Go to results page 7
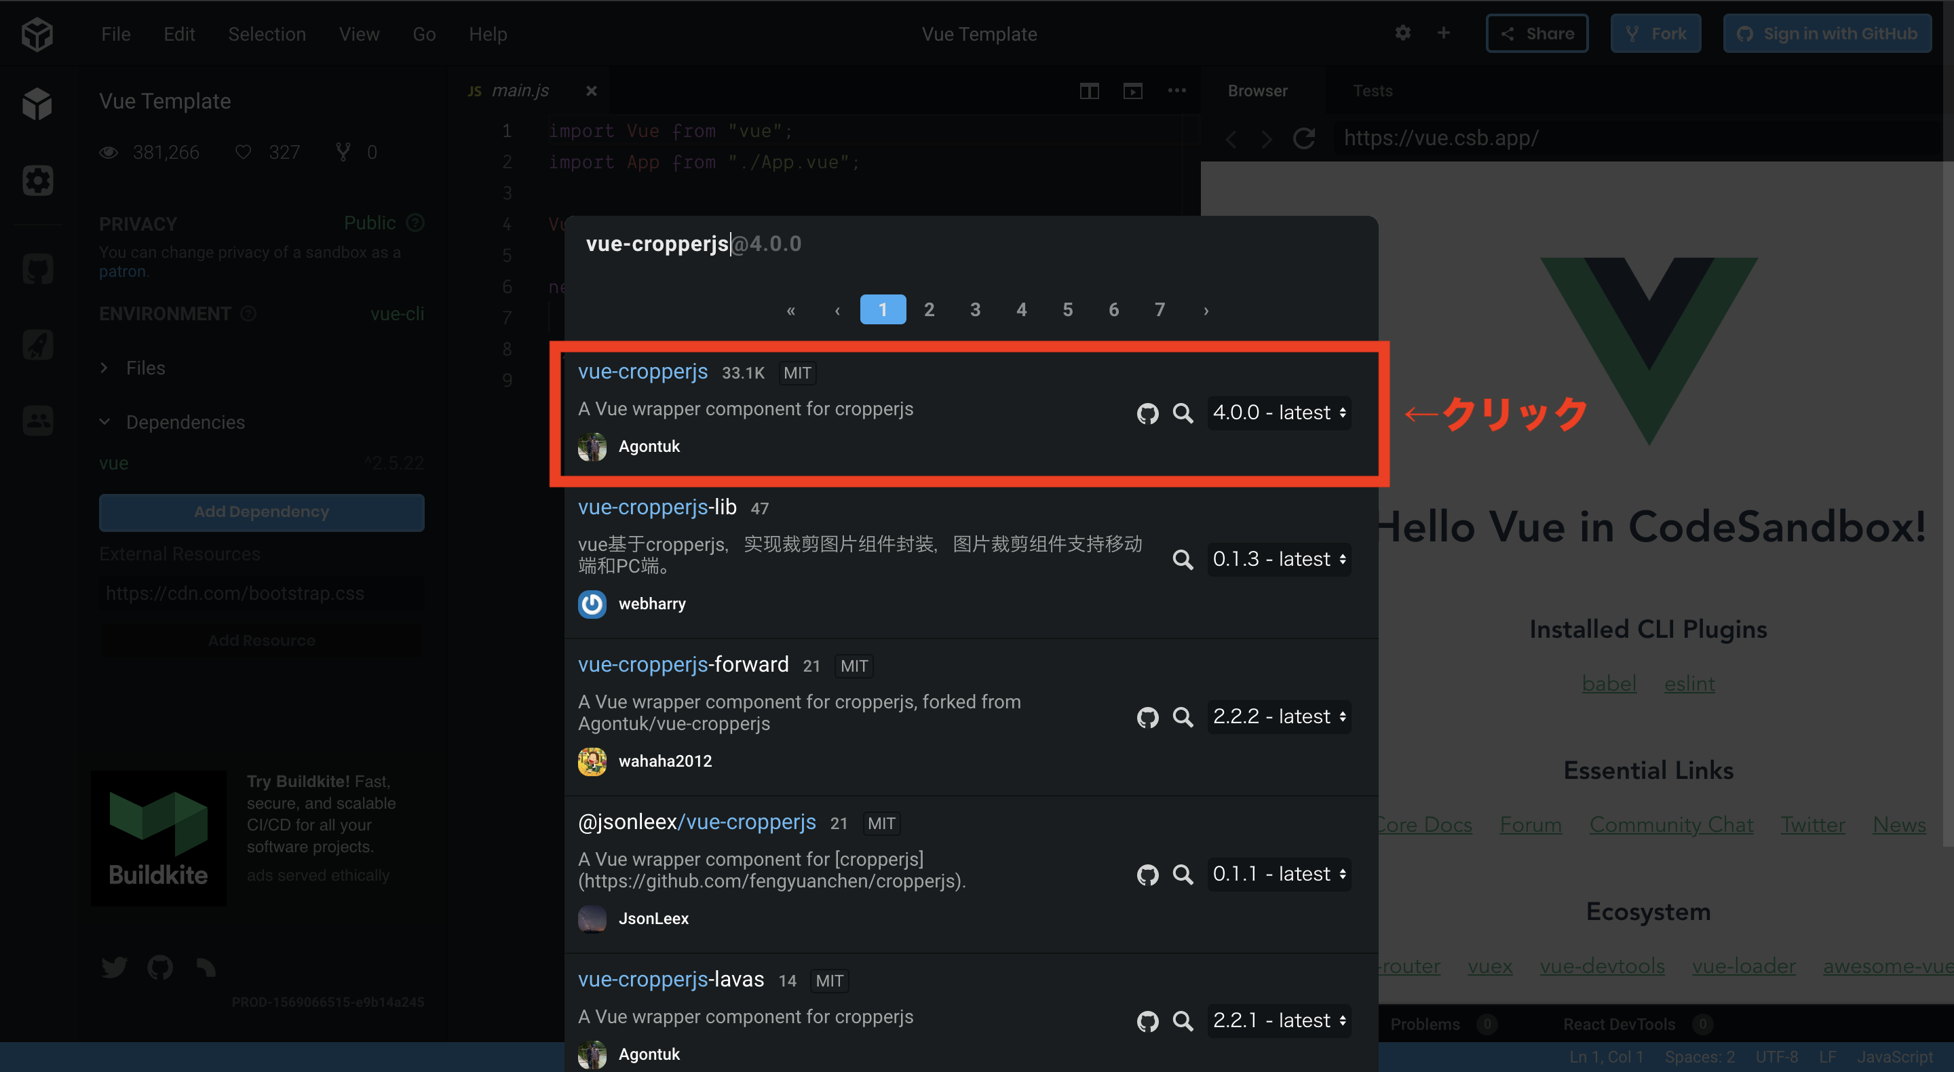The height and width of the screenshot is (1072, 1954). point(1159,309)
